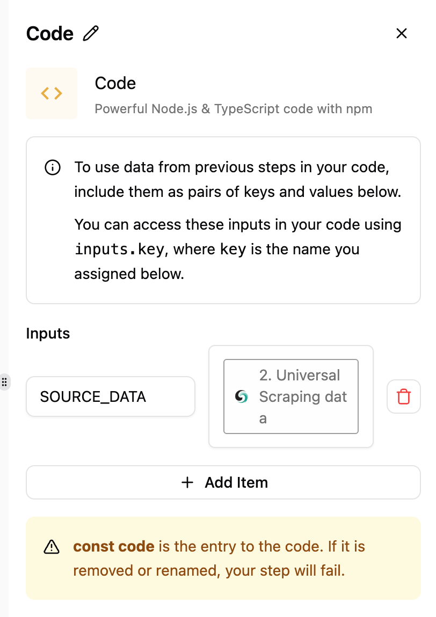Viewport: 436px width, 617px height.
Task: Close the Code panel with the X
Action: [402, 33]
